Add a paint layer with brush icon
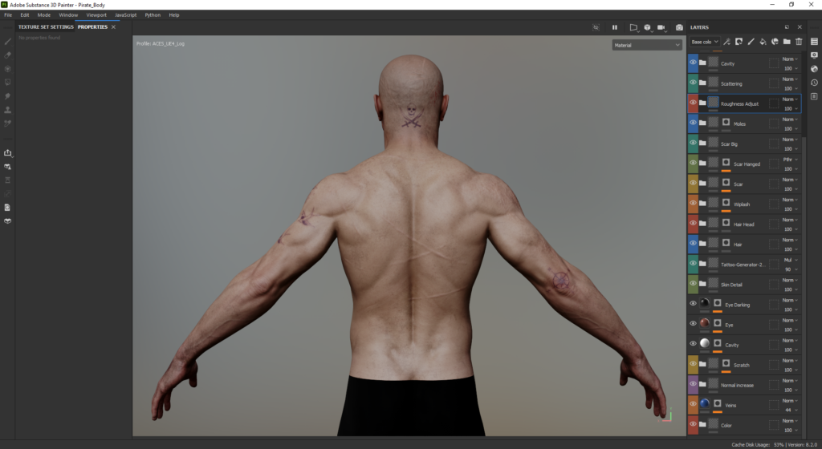Screen dimensions: 822x449 751,42
